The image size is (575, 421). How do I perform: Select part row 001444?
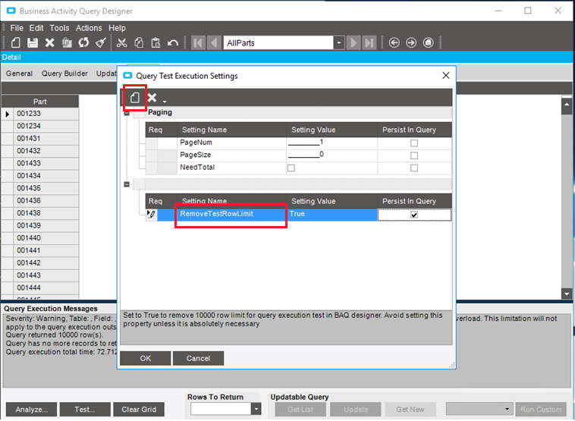coord(46,288)
